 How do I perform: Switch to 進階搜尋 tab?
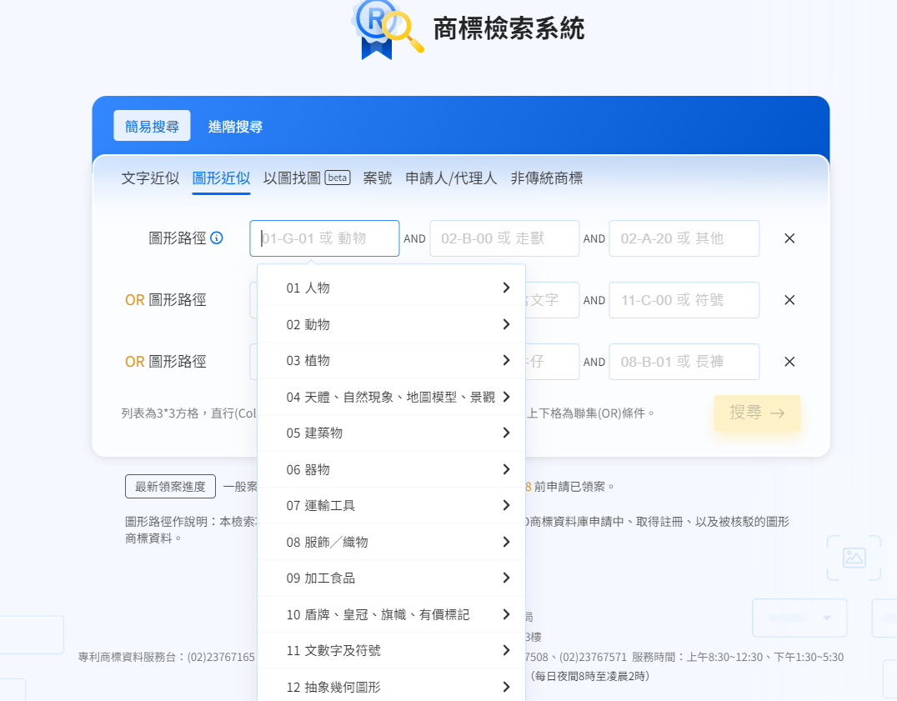(235, 127)
